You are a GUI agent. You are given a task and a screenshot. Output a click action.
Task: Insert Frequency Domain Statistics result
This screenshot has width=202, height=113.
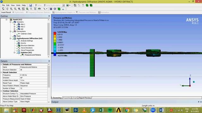(x=38, y=12)
